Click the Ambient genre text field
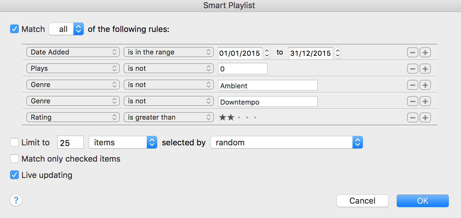Screen dimensions: 461x218 268,85
